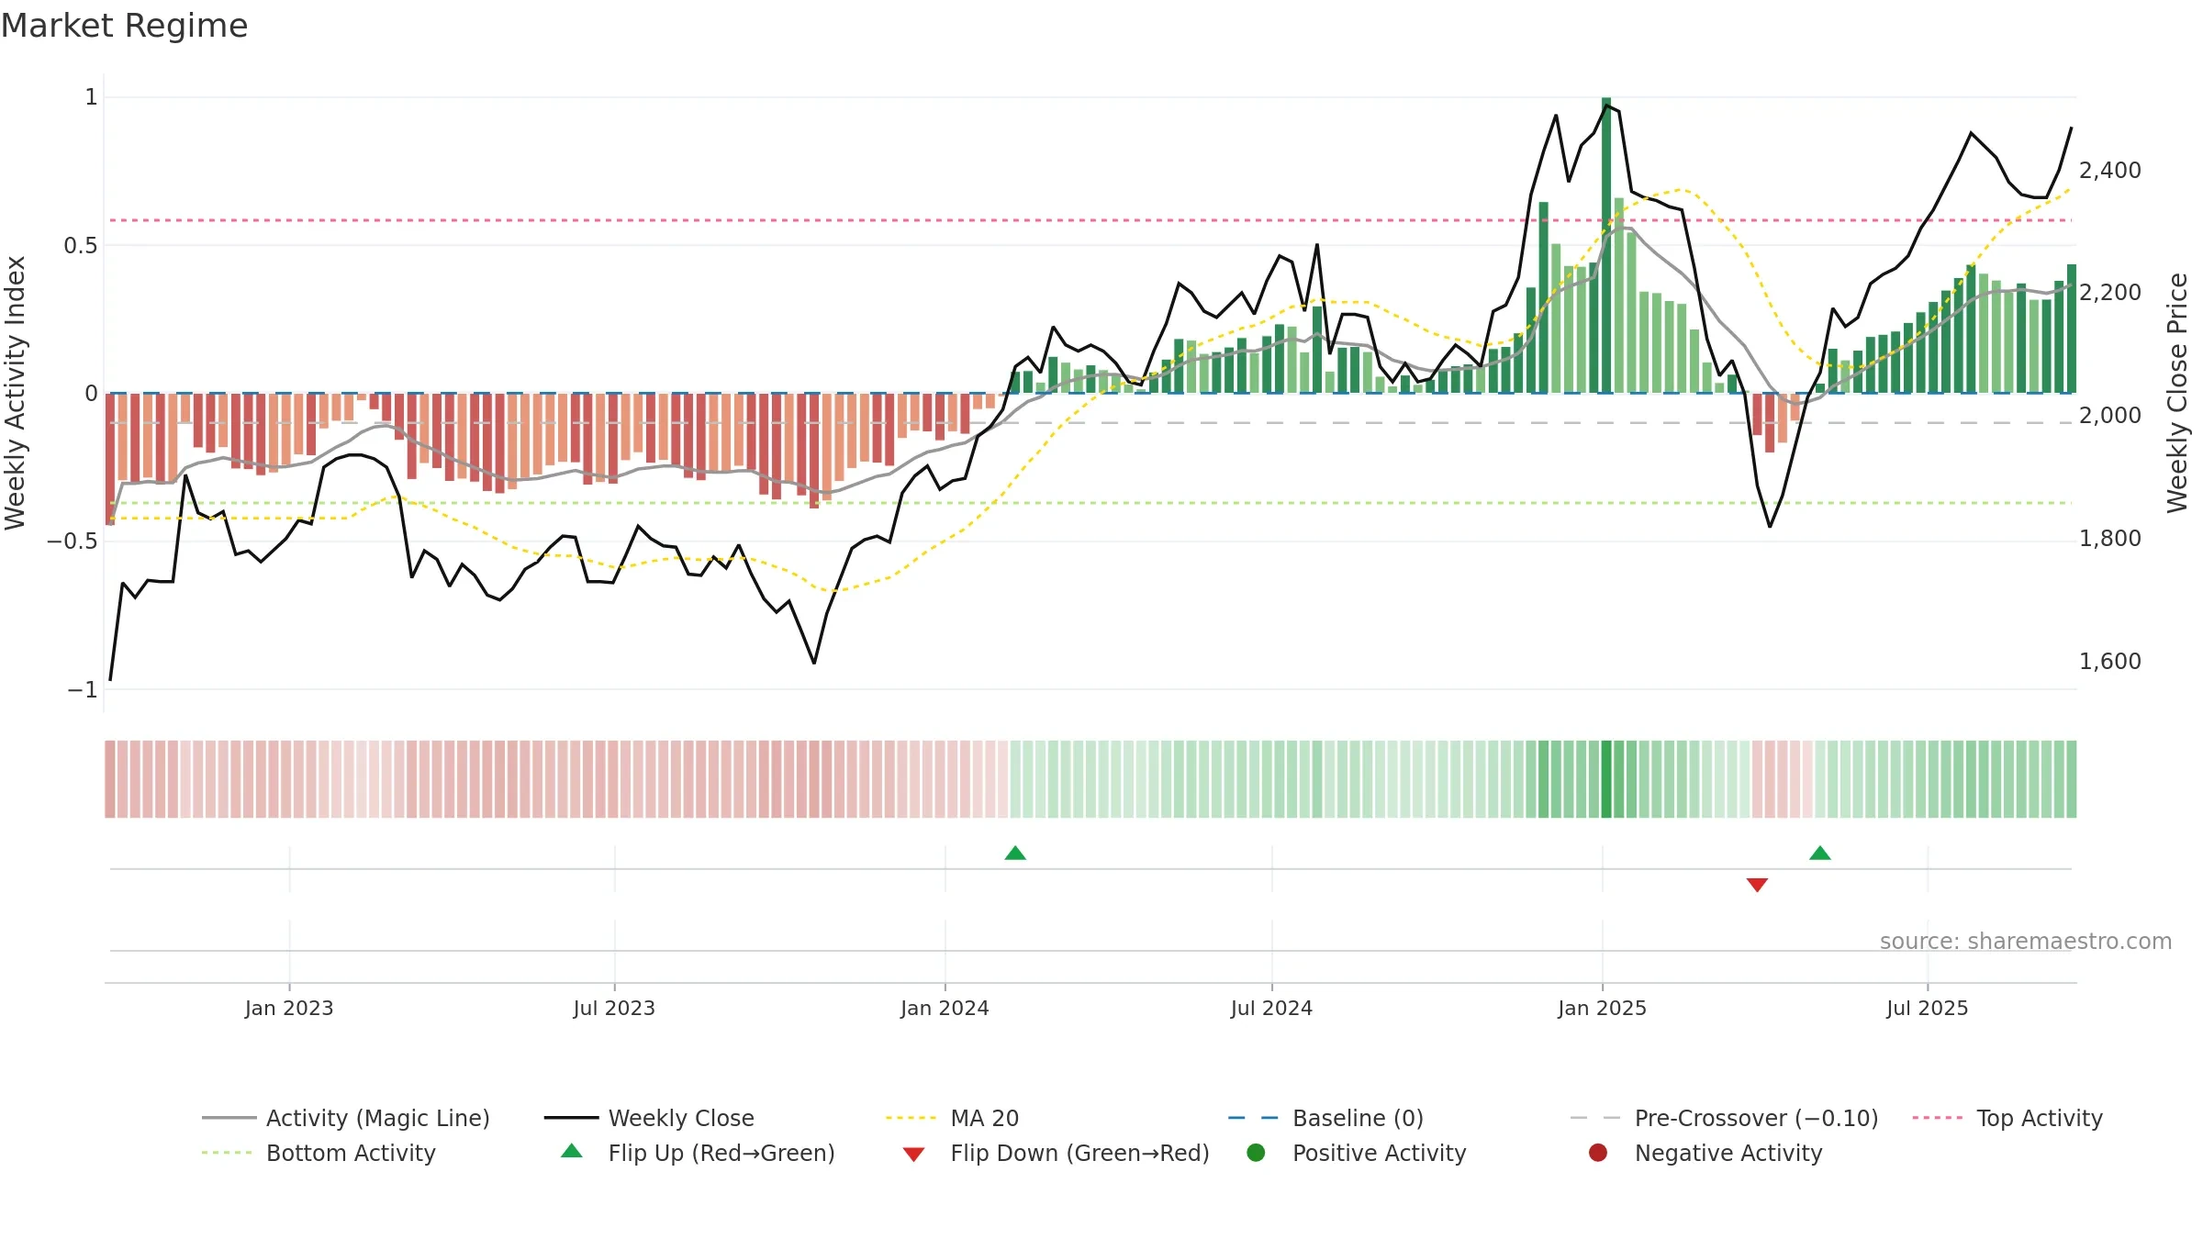Toggle the Negative Activity legend entry

(x=1705, y=1153)
